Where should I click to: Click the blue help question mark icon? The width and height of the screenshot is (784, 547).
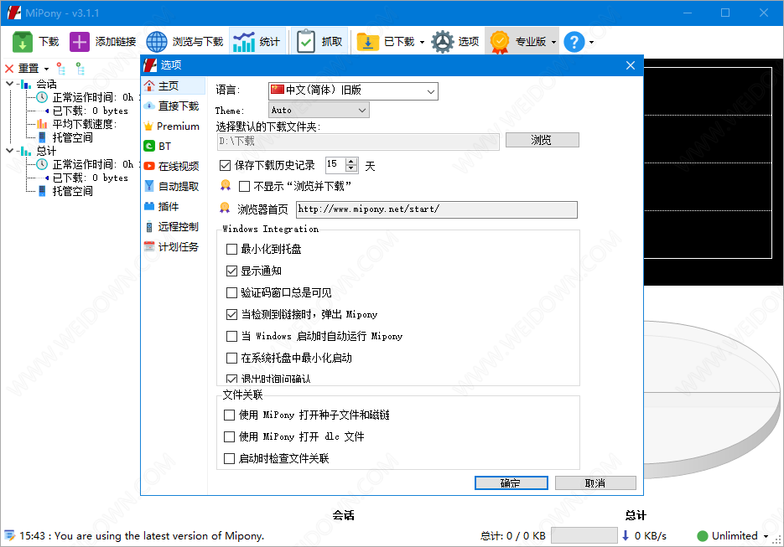coord(574,42)
